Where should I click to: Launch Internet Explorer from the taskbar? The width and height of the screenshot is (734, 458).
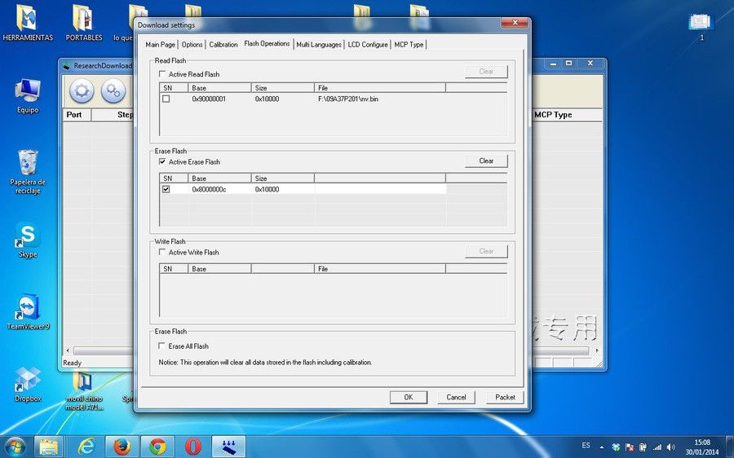(x=86, y=447)
